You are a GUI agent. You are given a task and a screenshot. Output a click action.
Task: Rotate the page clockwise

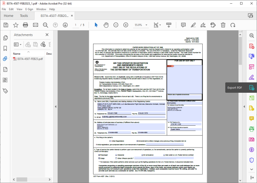[233, 25]
